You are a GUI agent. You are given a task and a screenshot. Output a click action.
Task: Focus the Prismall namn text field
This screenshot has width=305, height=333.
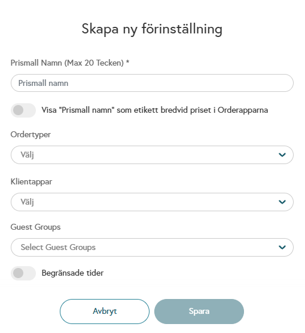pos(152,83)
